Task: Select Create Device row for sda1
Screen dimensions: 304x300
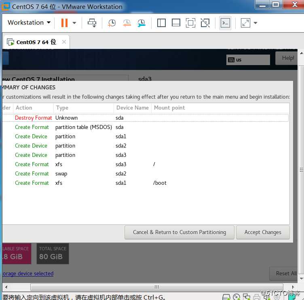Action: pyautogui.click(x=146, y=137)
